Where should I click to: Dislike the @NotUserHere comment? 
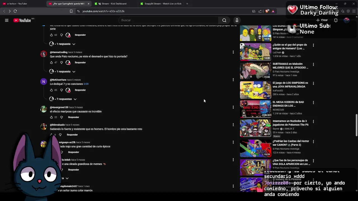point(62,90)
